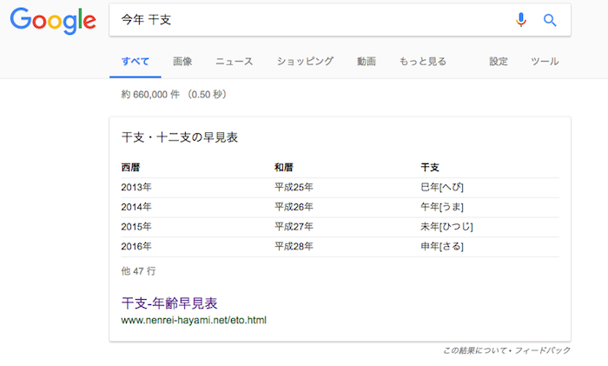Expand the 他 47 行 table rows

tap(139, 271)
